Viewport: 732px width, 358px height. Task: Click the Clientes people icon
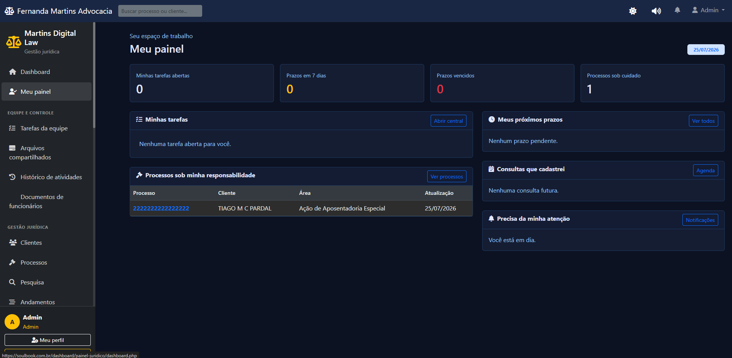pos(13,242)
